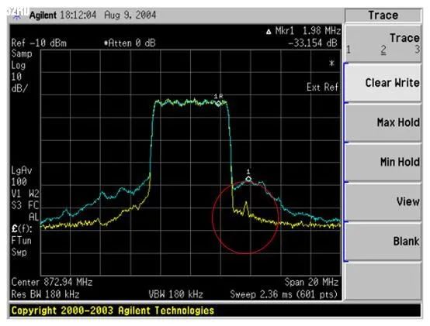Click the Trace menu title
The height and width of the screenshot is (326, 430).
click(x=383, y=15)
